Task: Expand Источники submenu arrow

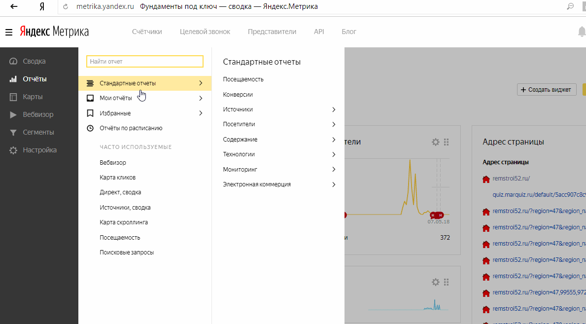Action: click(334, 109)
